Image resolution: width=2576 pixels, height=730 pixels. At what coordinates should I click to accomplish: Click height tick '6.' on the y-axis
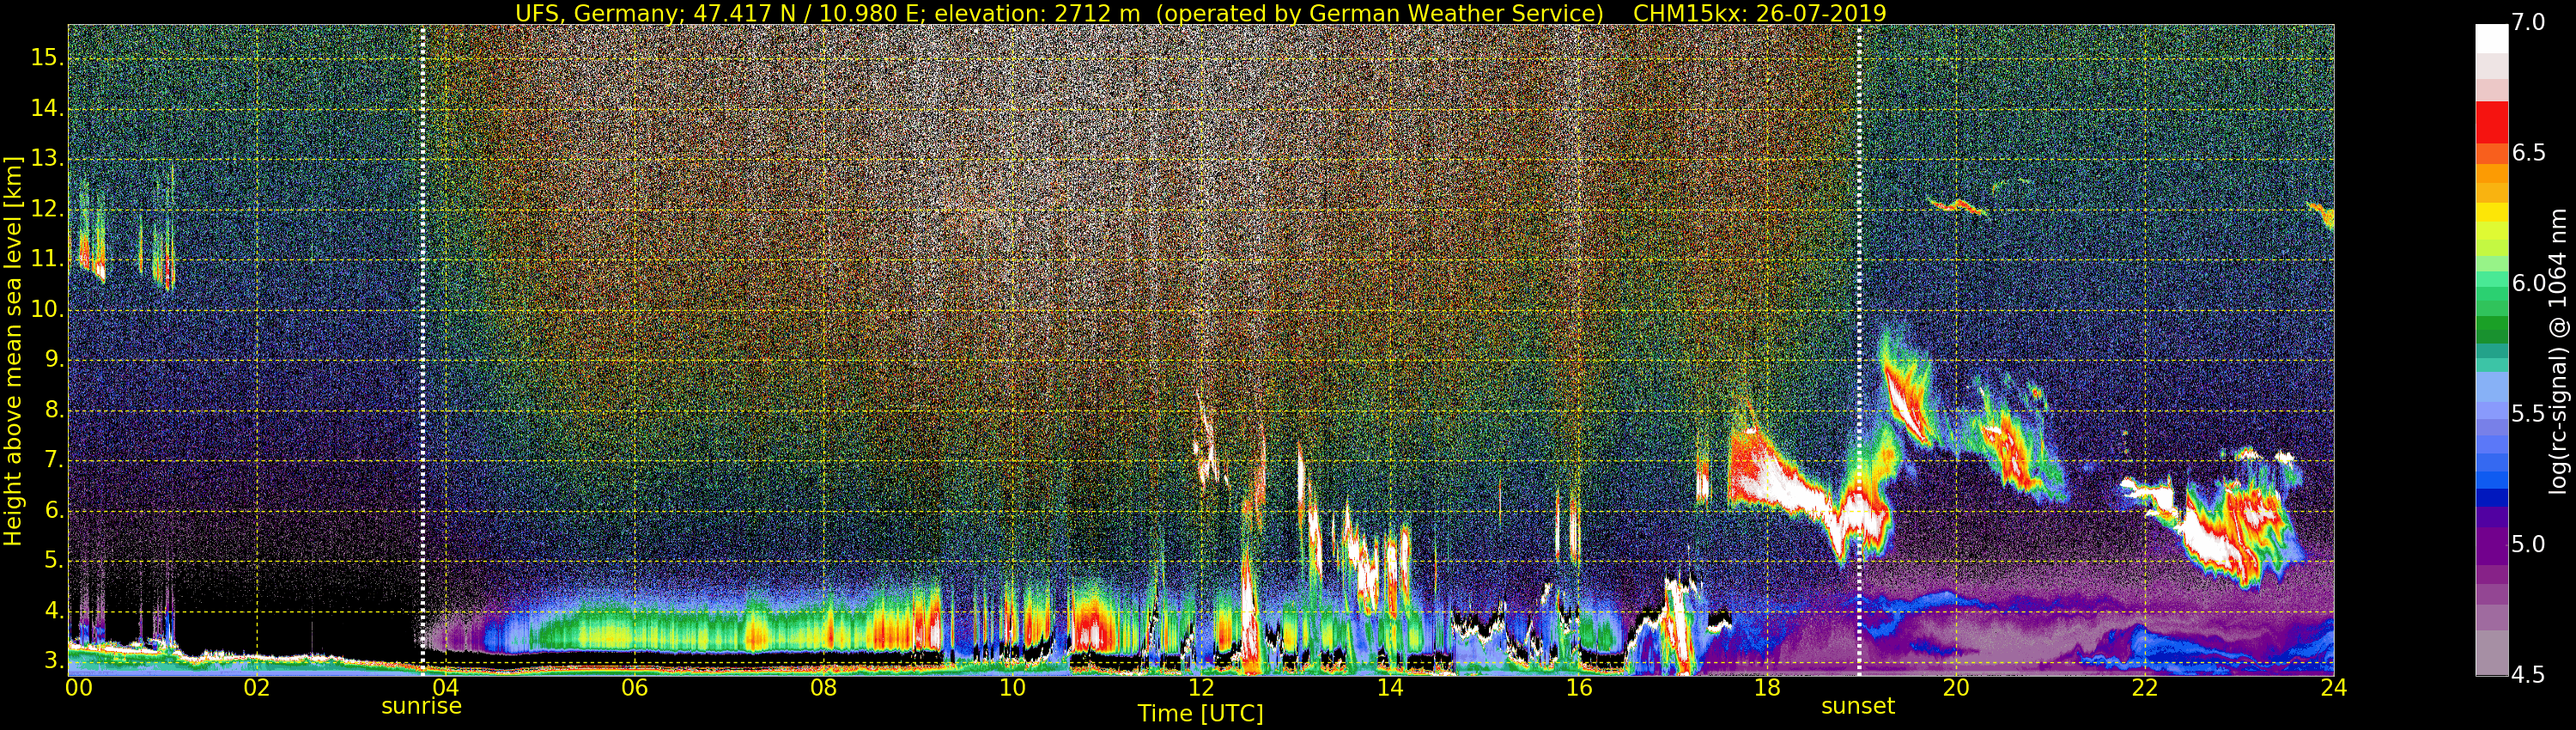(53, 511)
